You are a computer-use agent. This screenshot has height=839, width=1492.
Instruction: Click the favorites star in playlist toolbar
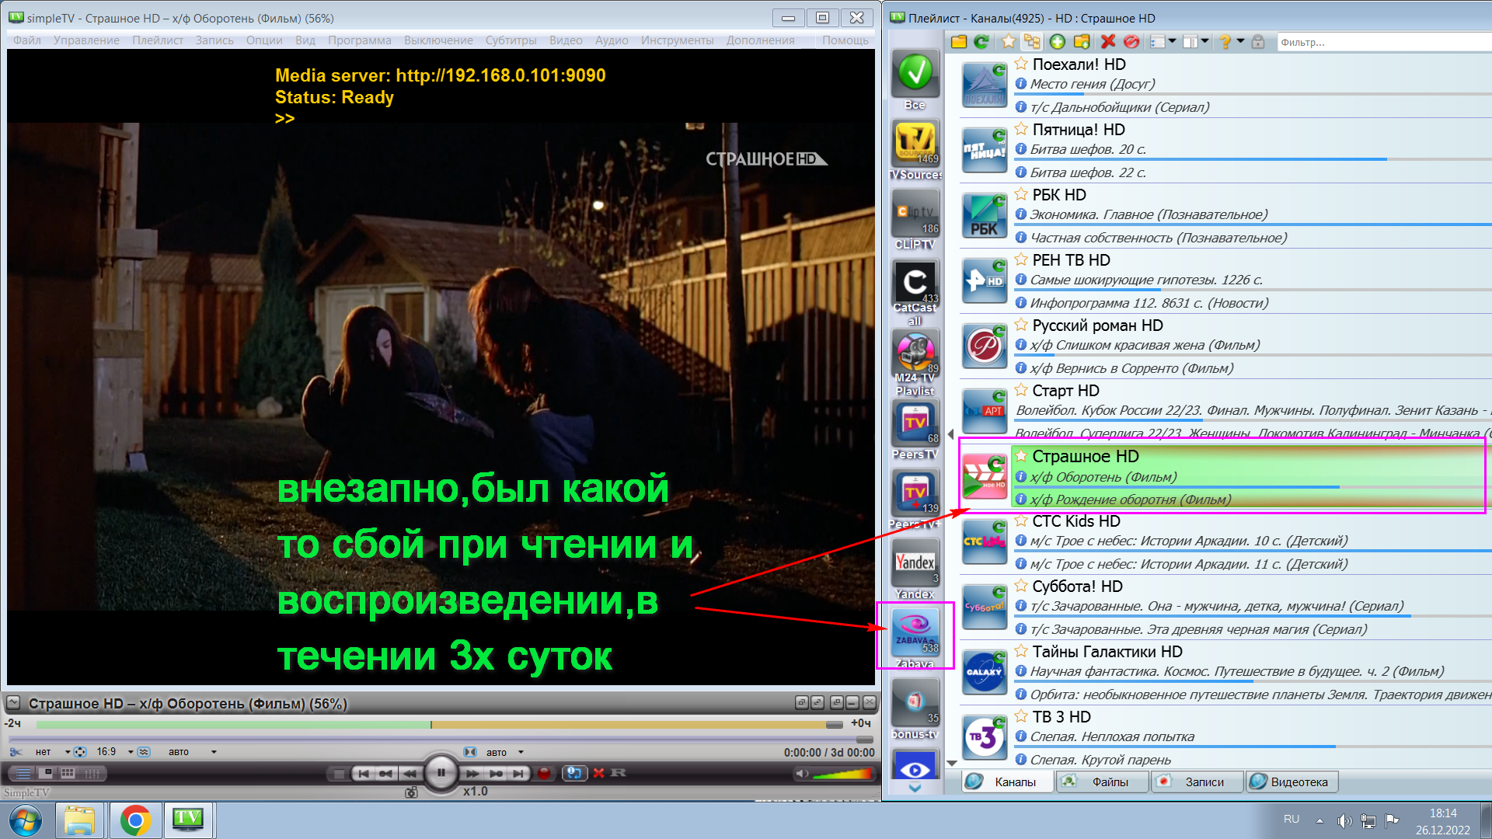[x=1008, y=42]
